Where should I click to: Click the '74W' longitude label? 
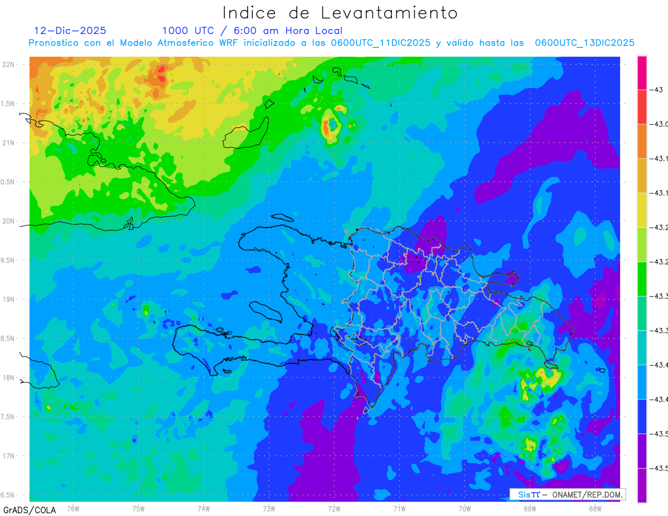tap(203, 508)
